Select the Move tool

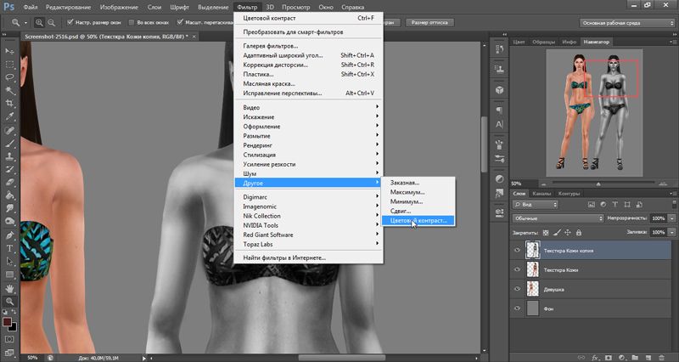(x=9, y=51)
